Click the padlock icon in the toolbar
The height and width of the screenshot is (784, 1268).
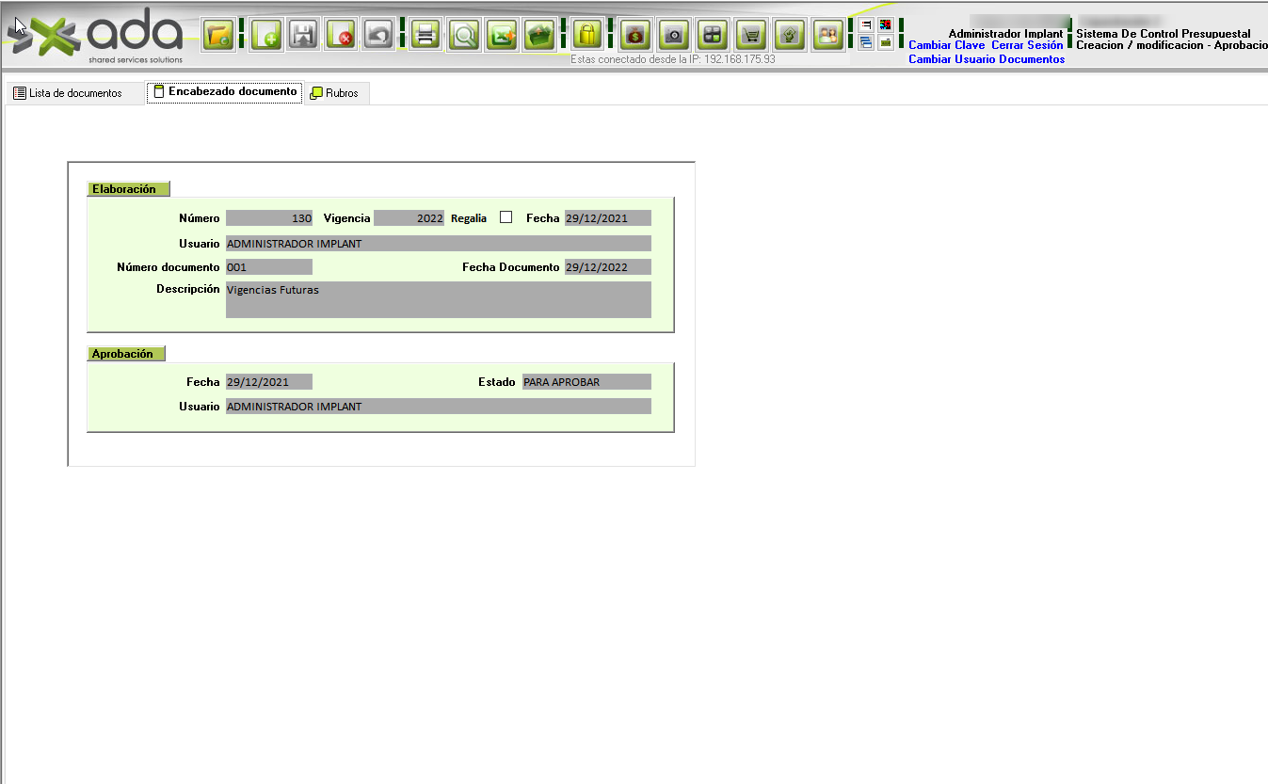587,36
